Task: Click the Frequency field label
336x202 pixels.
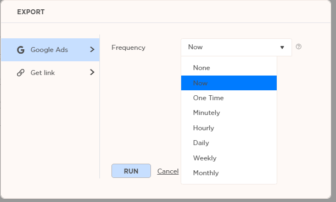Action: (128, 48)
